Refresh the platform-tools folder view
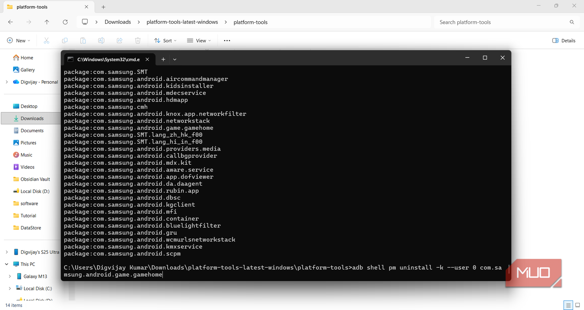The image size is (584, 310). (65, 22)
